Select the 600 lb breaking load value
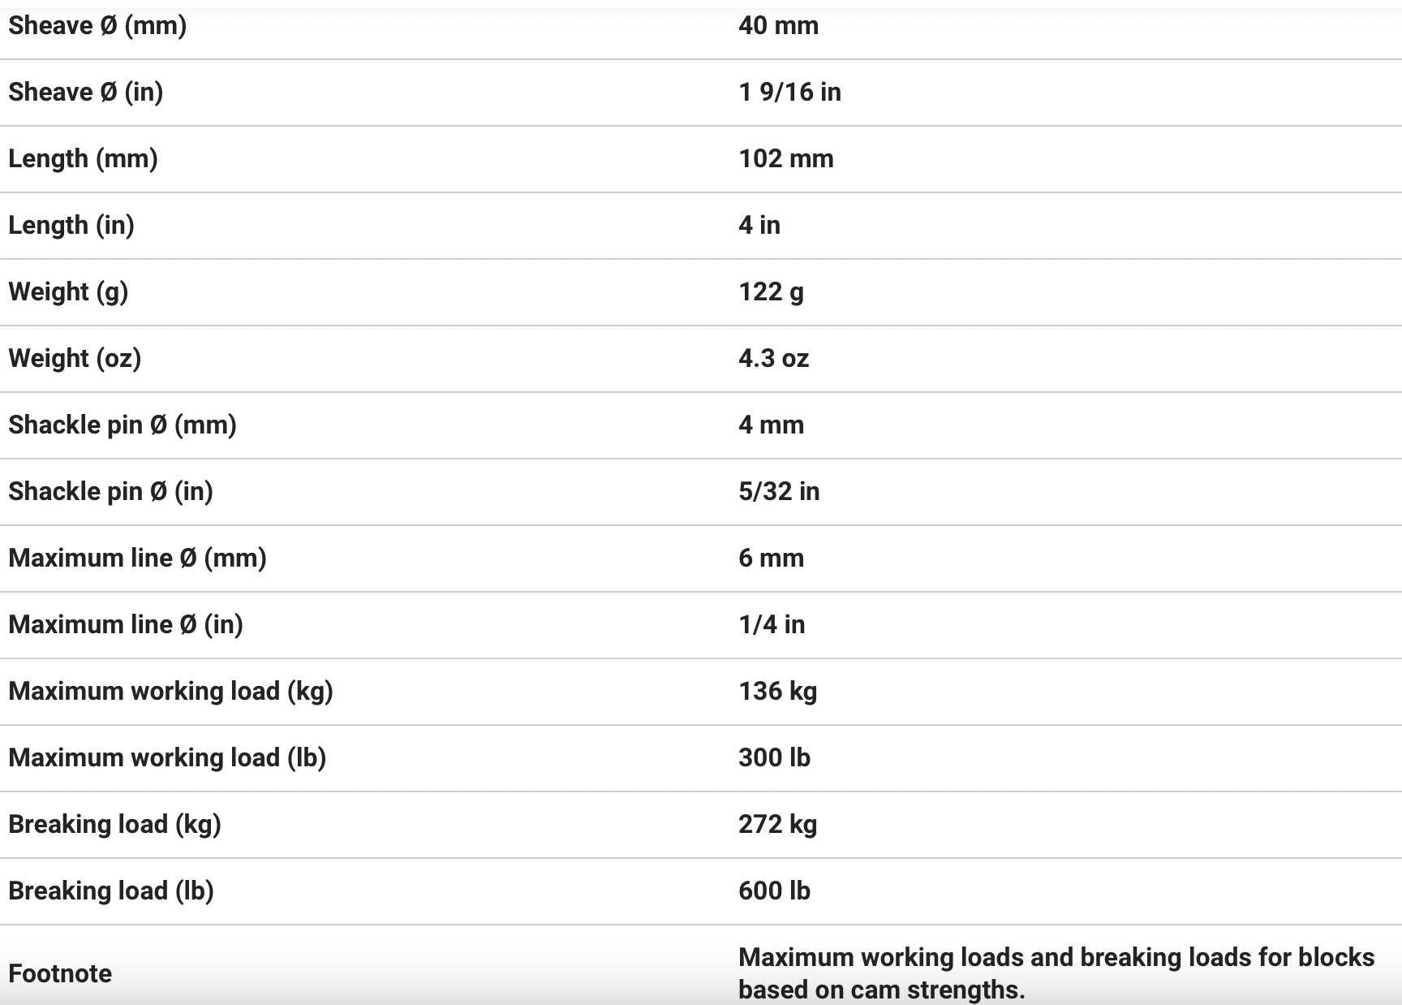1402x1005 pixels. coord(774,891)
